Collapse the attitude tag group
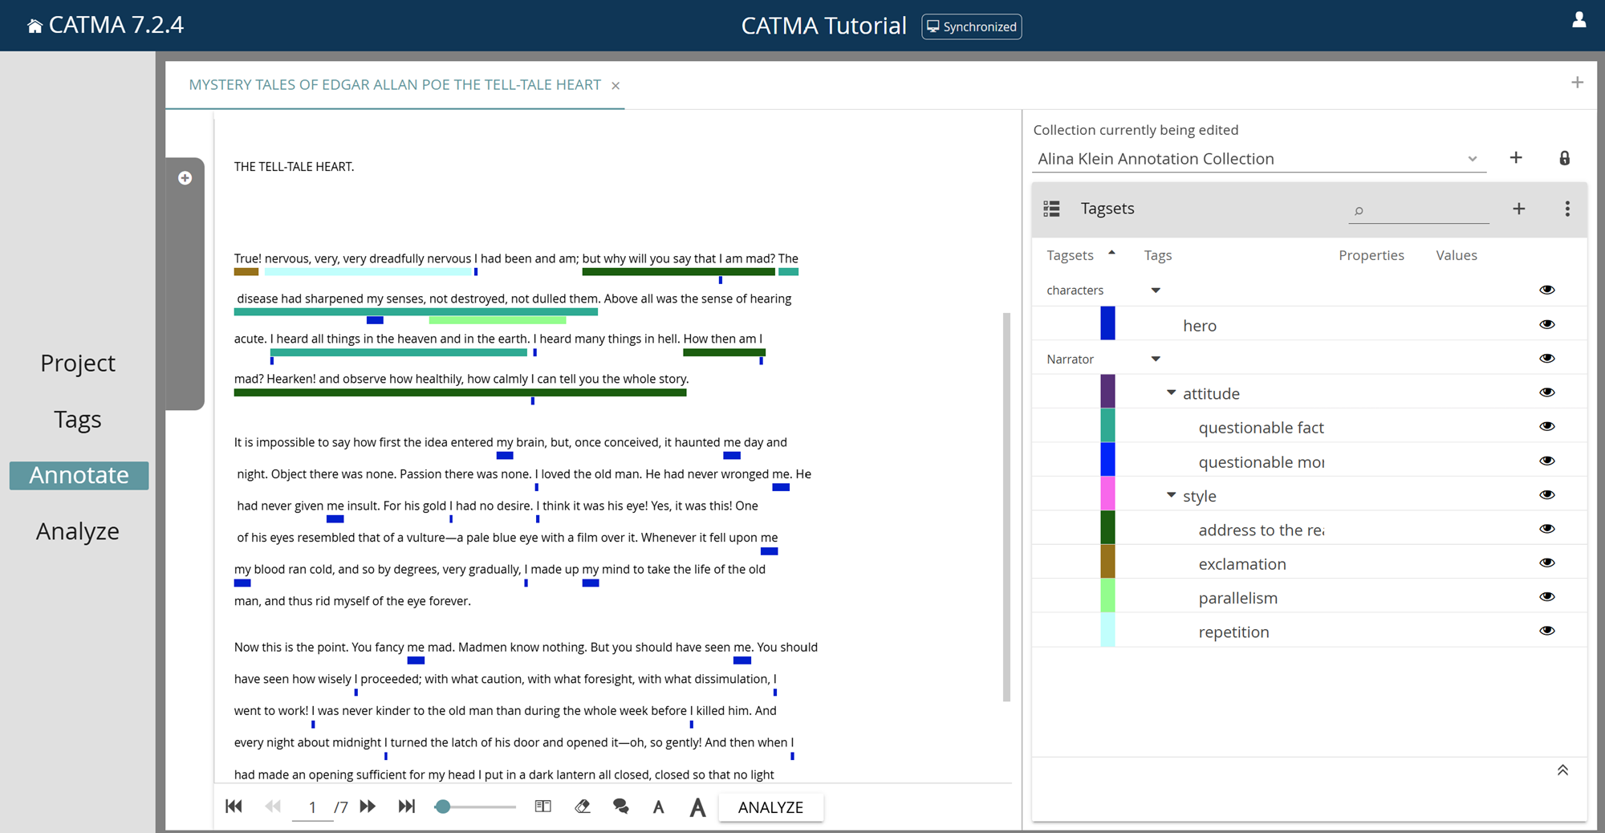Screen dimensions: 1605x833 [1170, 392]
